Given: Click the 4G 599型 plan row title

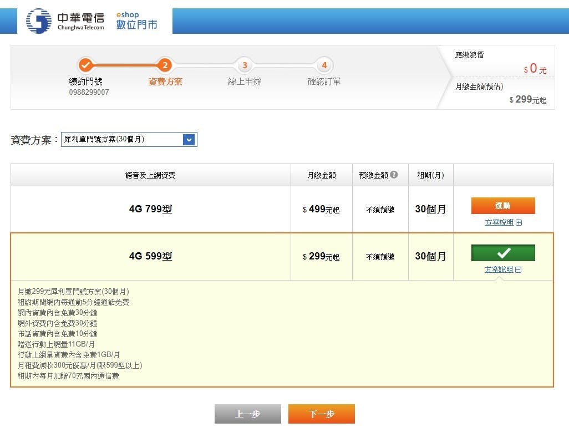Looking at the screenshot, I should click(x=150, y=256).
